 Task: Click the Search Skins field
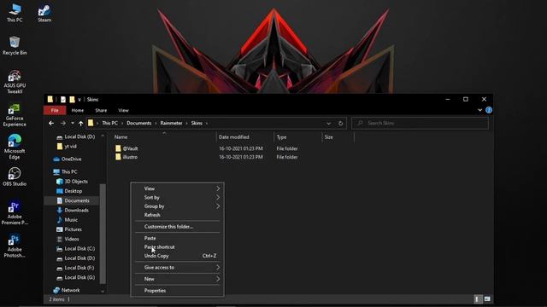420,123
